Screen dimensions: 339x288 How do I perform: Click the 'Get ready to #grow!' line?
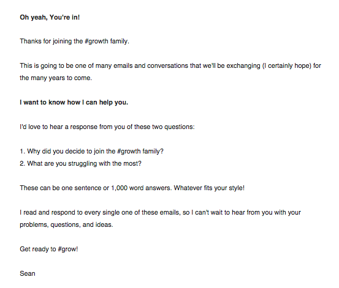[x=48, y=249]
